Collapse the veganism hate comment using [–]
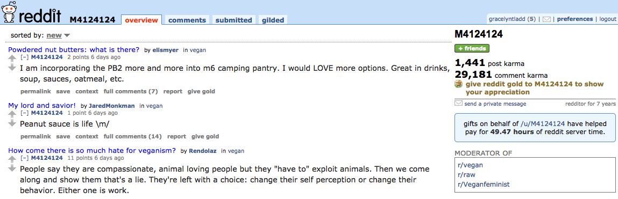The height and width of the screenshot is (199, 618). coord(24,158)
